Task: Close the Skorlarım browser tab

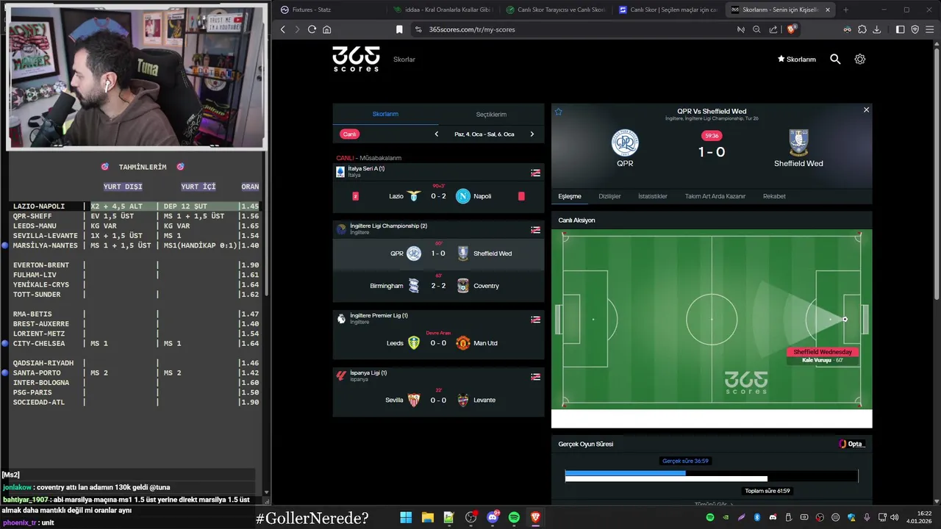Action: pos(828,10)
